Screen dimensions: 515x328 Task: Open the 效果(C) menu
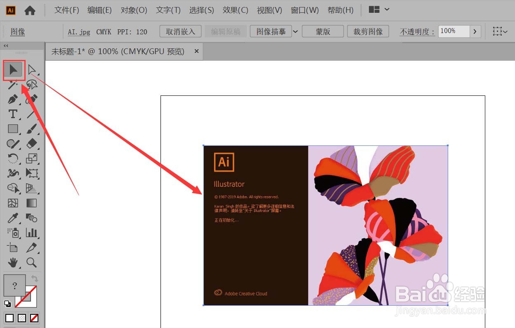(x=236, y=10)
